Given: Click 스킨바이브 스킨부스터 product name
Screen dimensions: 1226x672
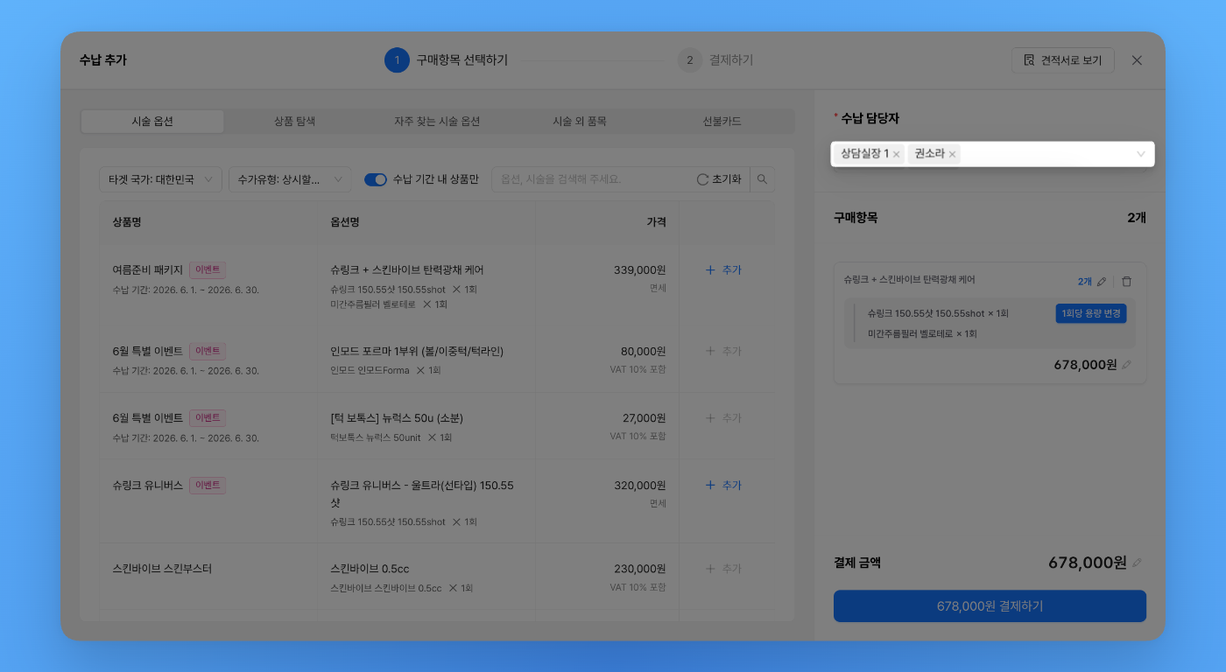Looking at the screenshot, I should pyautogui.click(x=162, y=569).
